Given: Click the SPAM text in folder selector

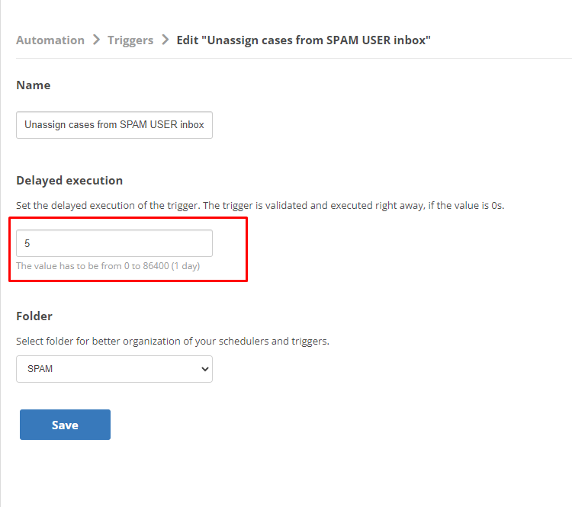Looking at the screenshot, I should click(40, 369).
